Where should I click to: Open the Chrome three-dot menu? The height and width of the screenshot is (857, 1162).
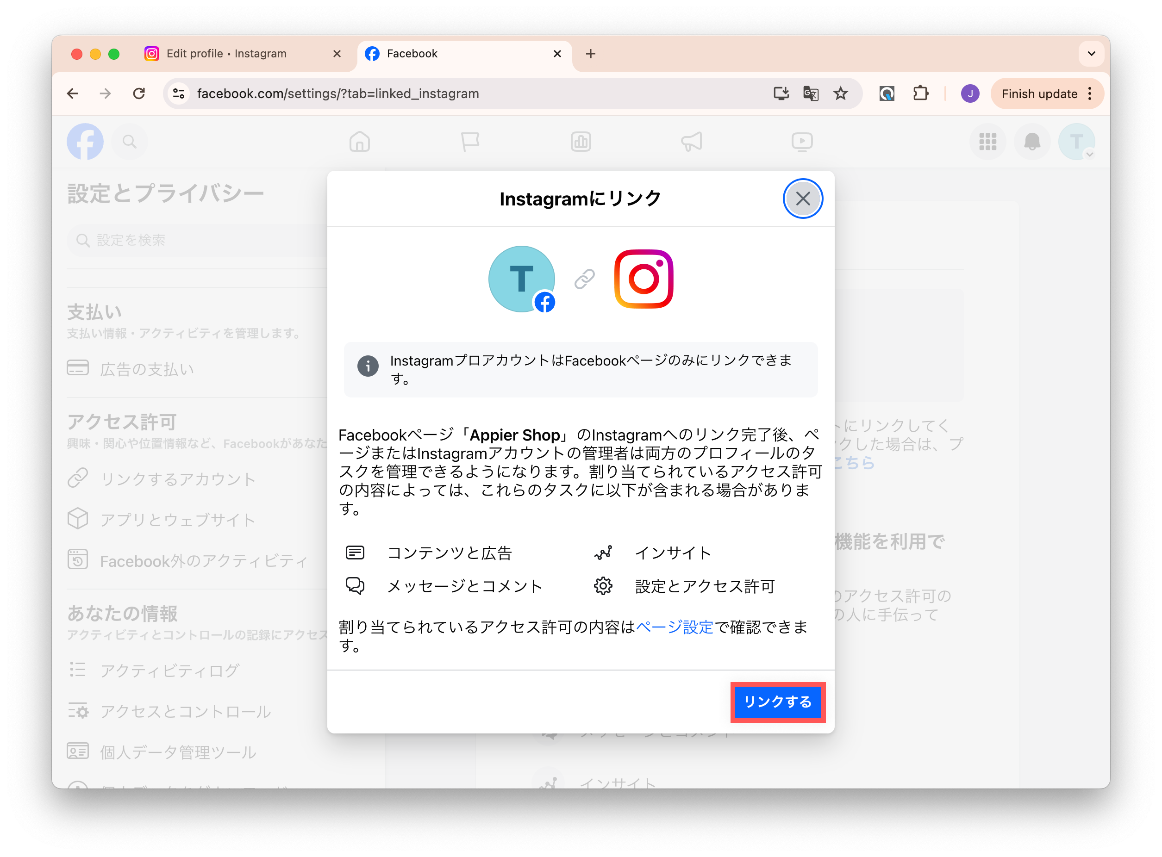(x=1090, y=93)
